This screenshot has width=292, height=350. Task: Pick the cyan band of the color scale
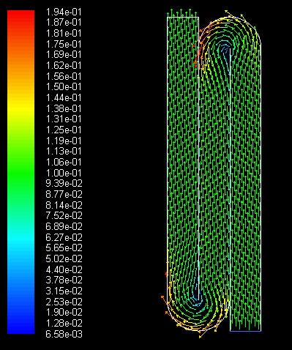click(20, 237)
